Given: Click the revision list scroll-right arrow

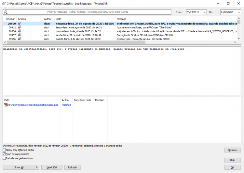Looking at the screenshot, I should 235,42.
